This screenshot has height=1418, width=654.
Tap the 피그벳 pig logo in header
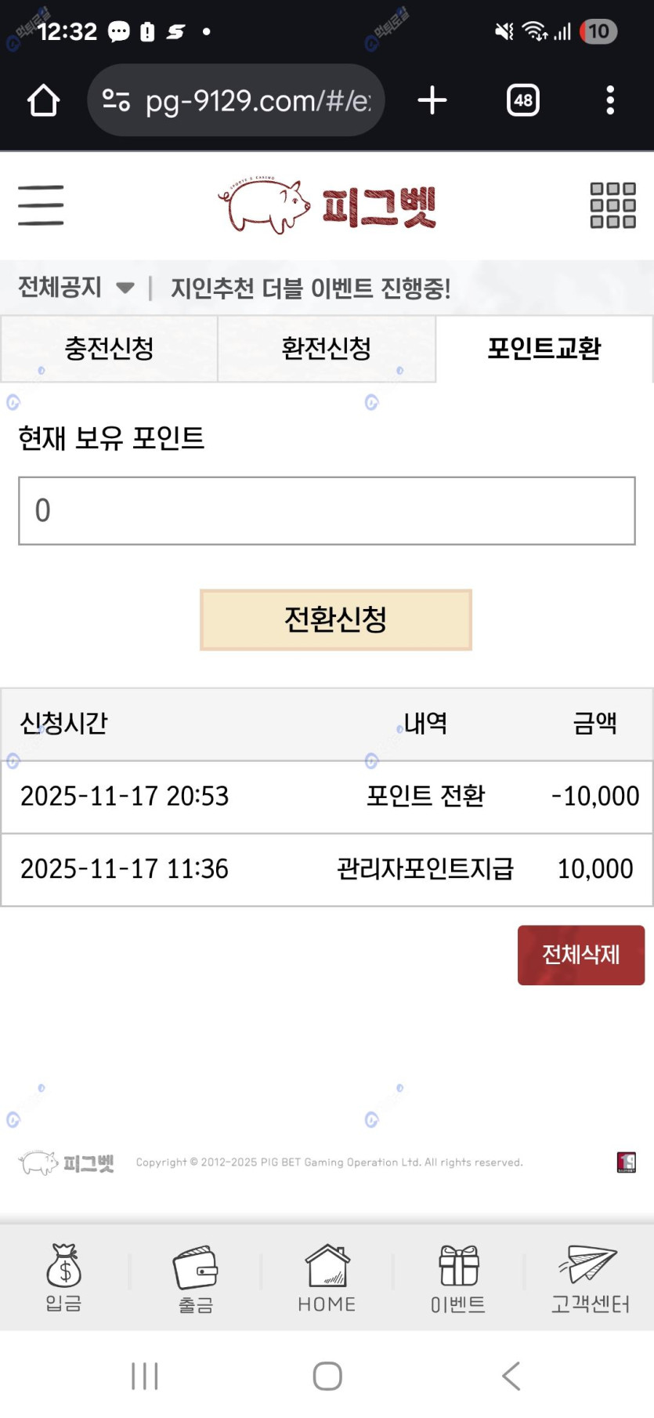327,205
